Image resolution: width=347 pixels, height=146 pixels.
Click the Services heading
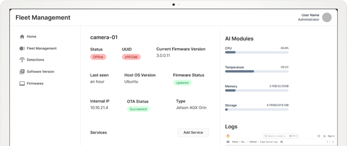coord(98,133)
